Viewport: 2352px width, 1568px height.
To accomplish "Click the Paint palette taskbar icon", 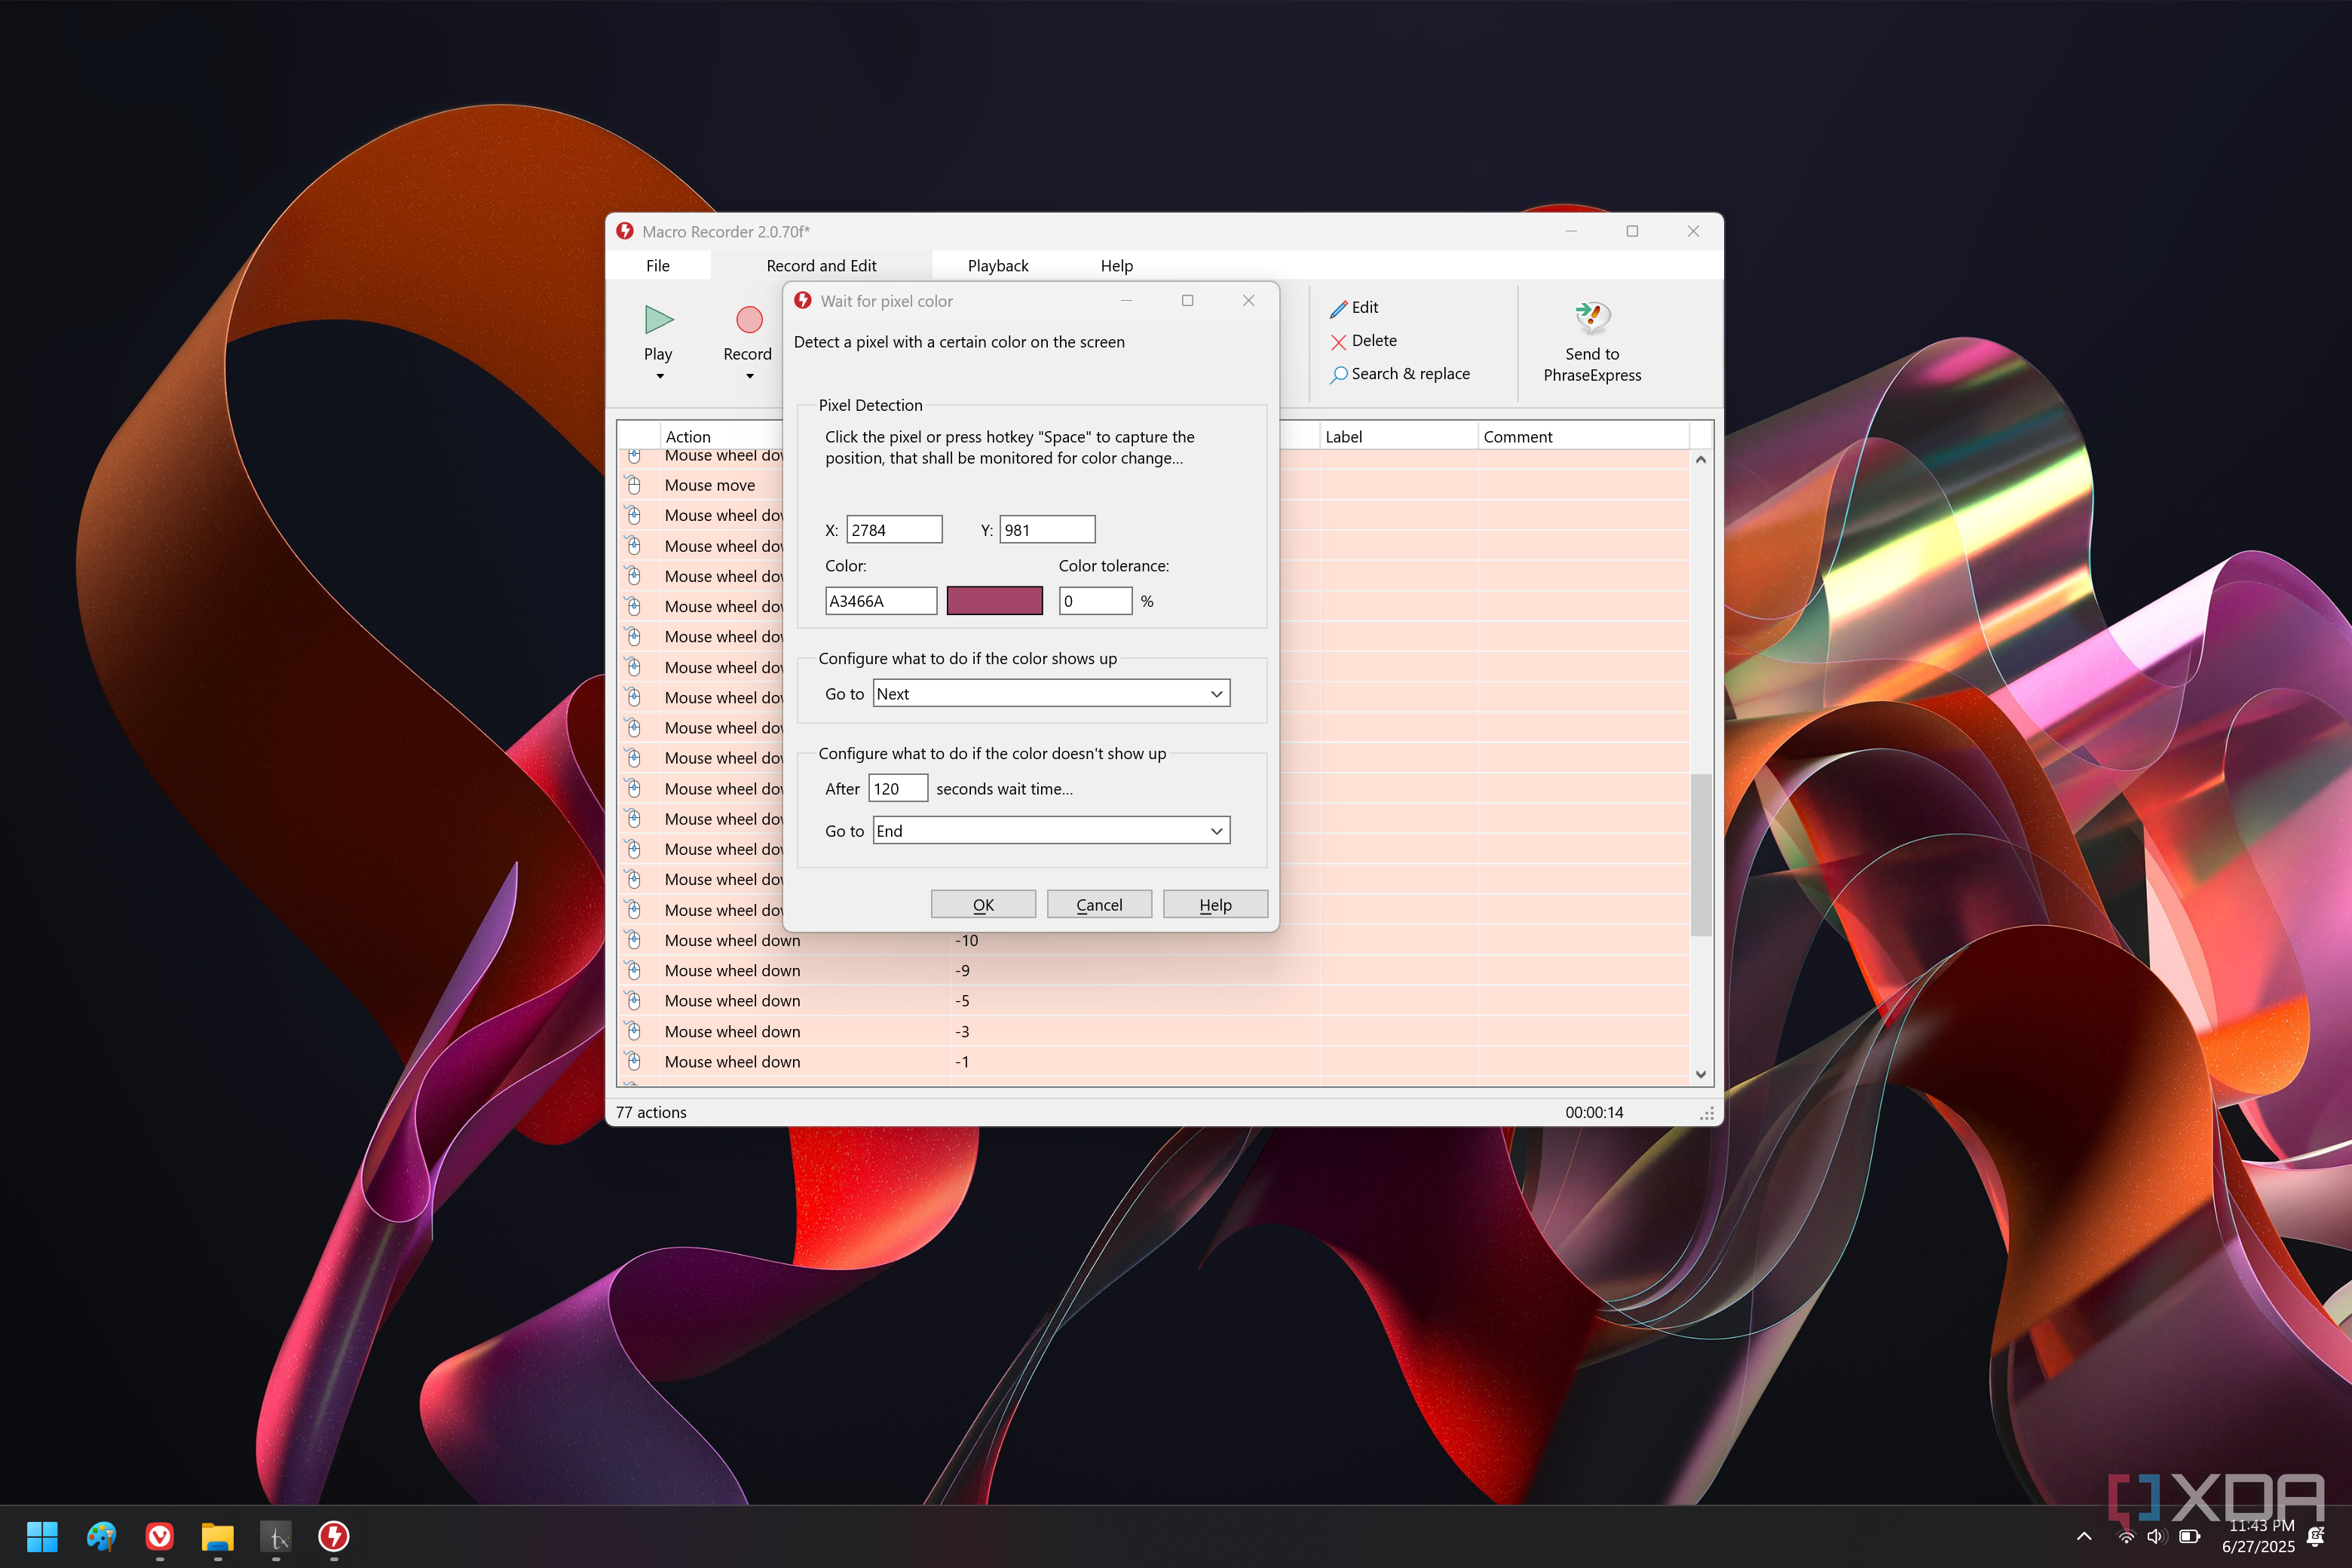I will coord(101,1537).
